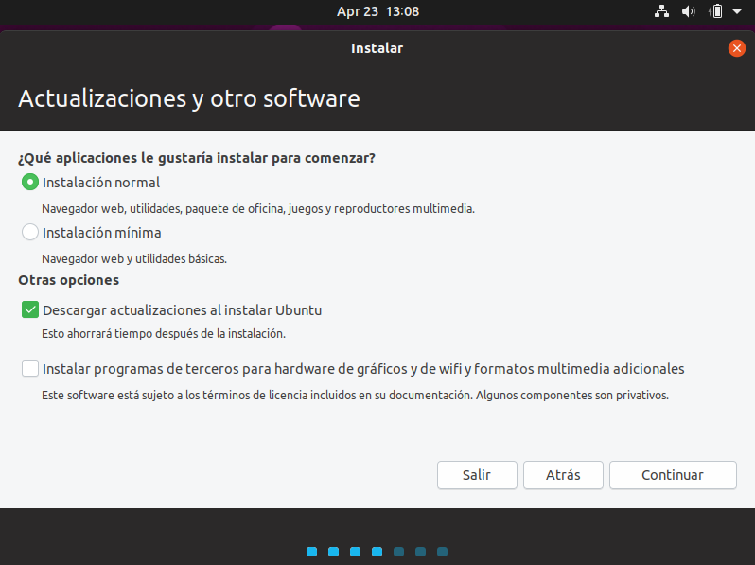Enable Instalar programas de terceros checkbox

point(30,368)
